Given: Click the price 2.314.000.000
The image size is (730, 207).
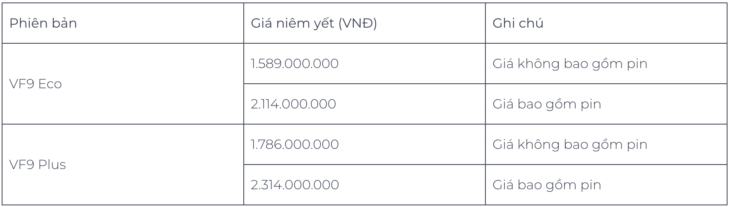Looking at the screenshot, I should click(295, 185).
